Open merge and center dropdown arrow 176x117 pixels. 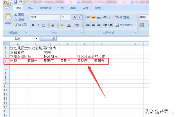tap(135, 25)
